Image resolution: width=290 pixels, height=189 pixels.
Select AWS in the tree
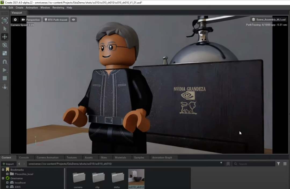click(x=17, y=187)
